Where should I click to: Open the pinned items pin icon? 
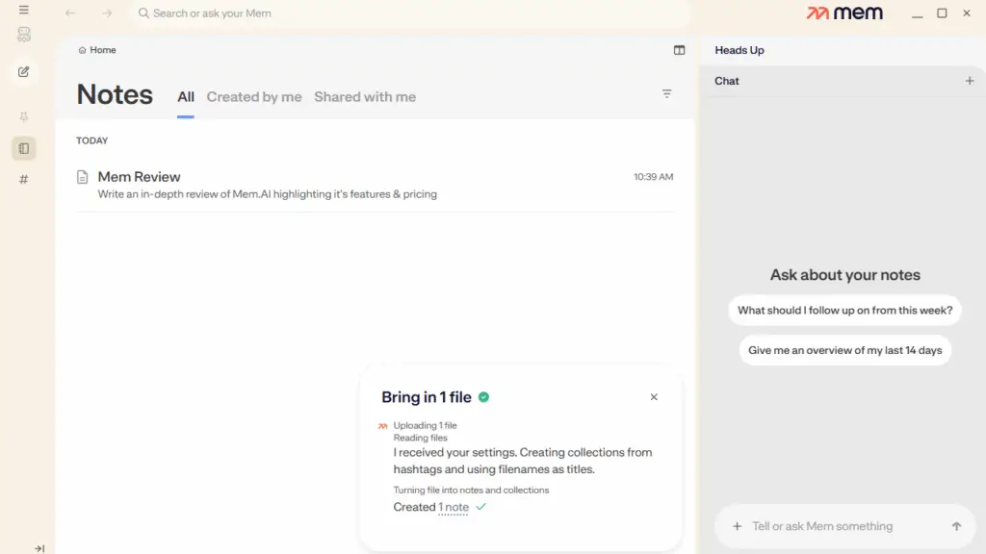pos(24,116)
